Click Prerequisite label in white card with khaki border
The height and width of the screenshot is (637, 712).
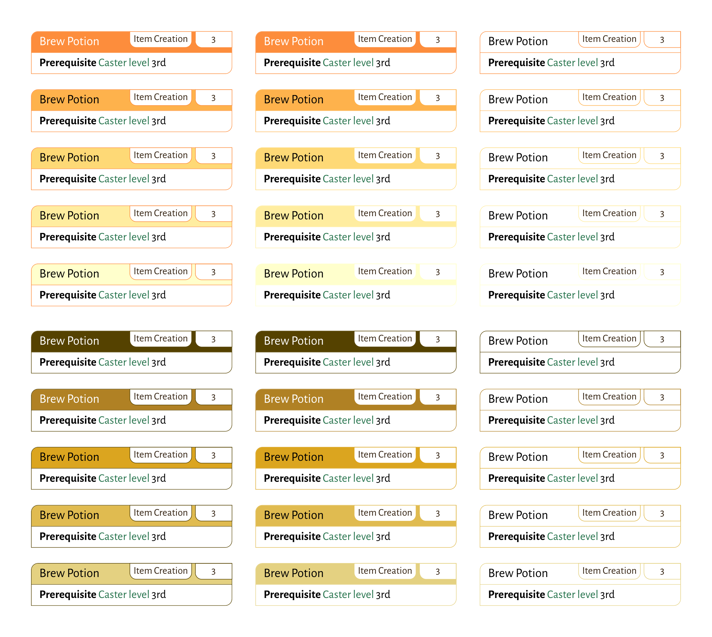click(516, 594)
